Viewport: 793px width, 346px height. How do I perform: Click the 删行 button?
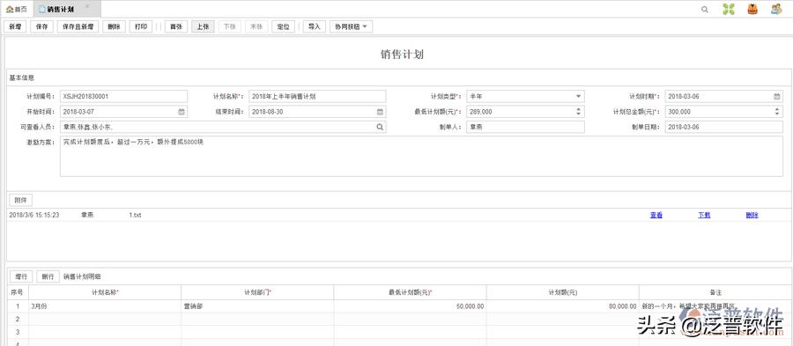click(x=48, y=276)
